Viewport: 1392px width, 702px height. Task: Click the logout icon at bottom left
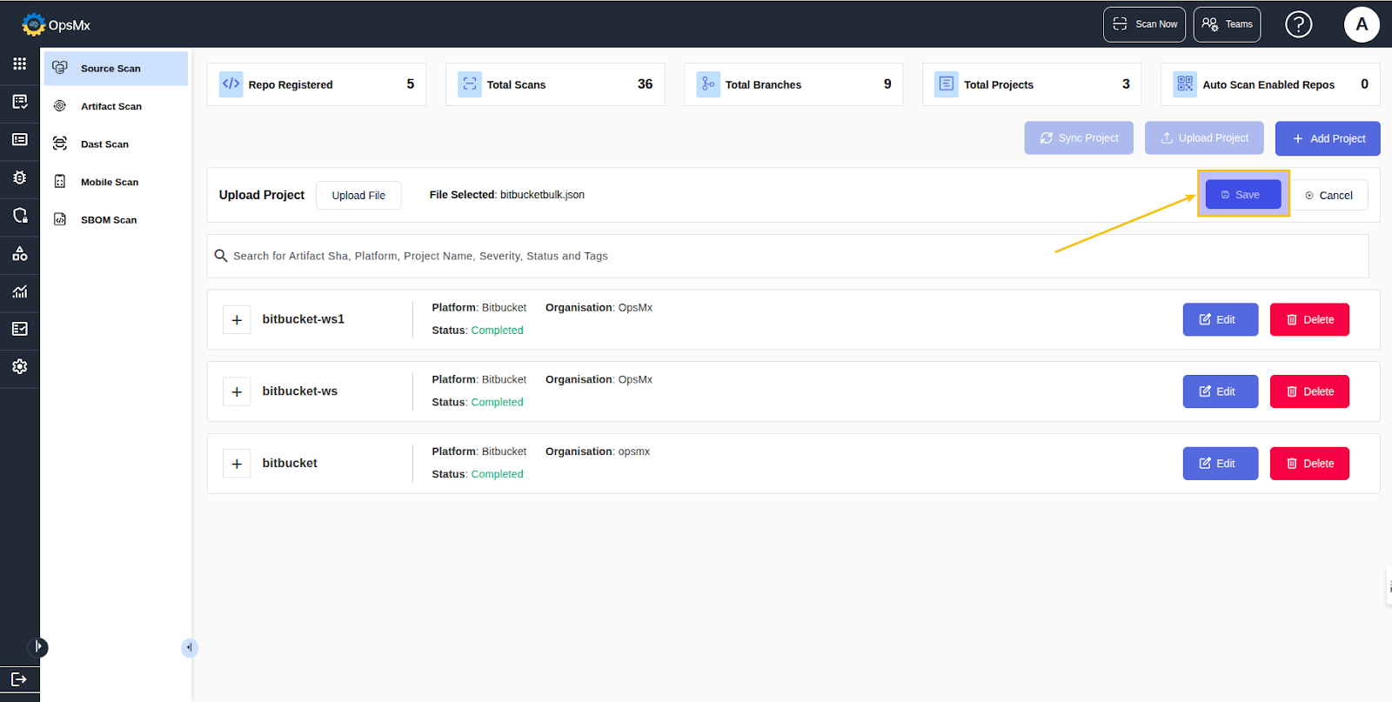coord(19,679)
